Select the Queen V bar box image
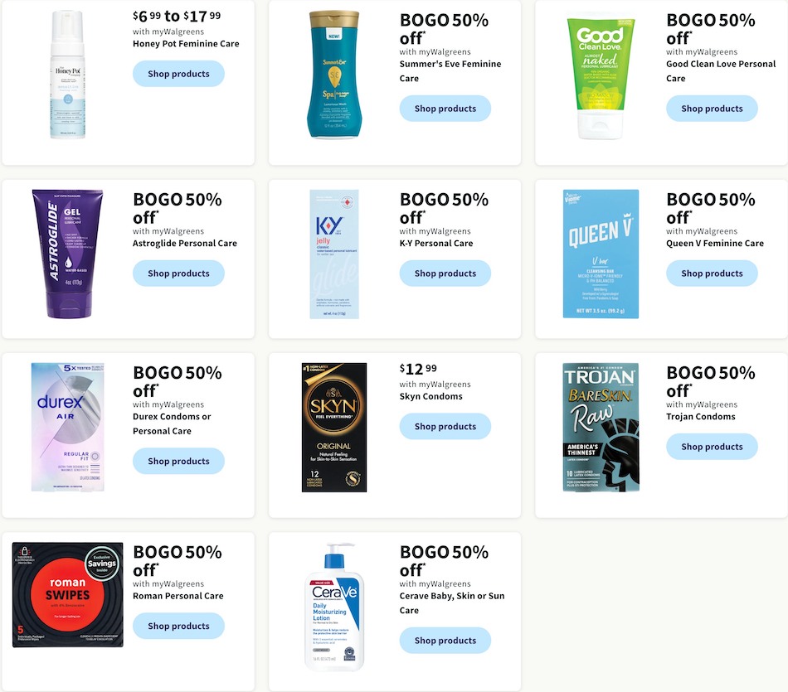The height and width of the screenshot is (692, 788). (601, 254)
